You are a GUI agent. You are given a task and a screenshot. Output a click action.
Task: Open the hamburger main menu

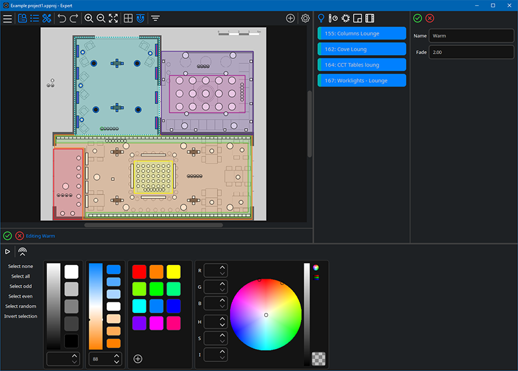click(x=8, y=19)
